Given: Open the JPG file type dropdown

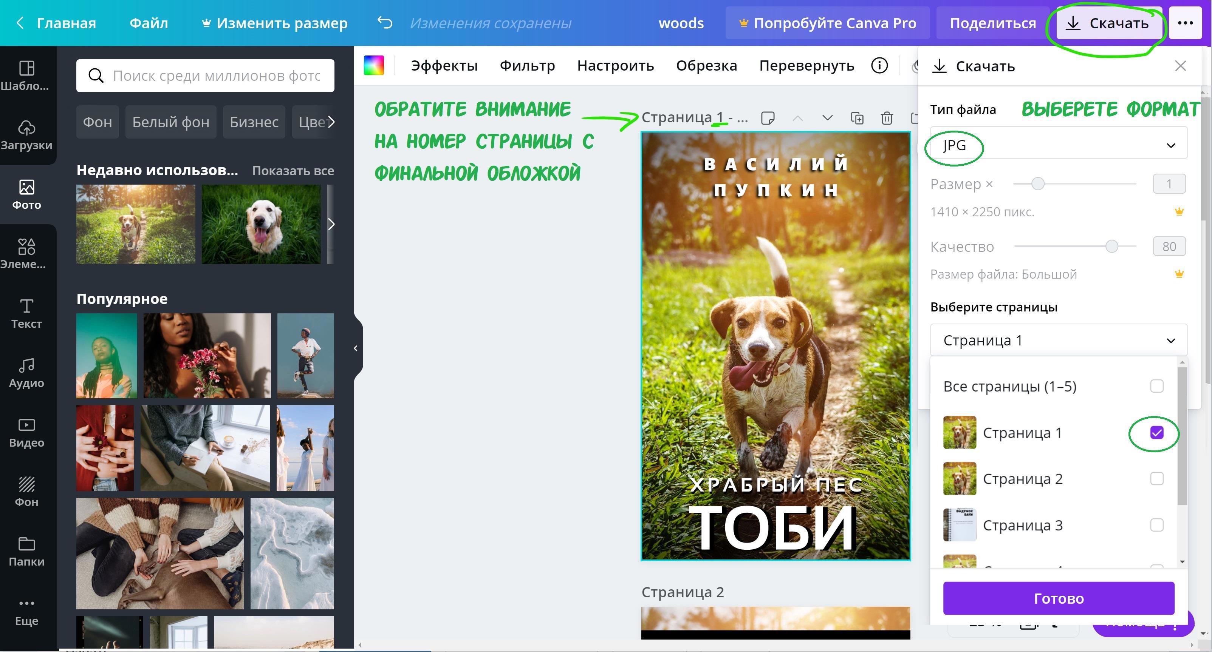Looking at the screenshot, I should tap(1058, 145).
